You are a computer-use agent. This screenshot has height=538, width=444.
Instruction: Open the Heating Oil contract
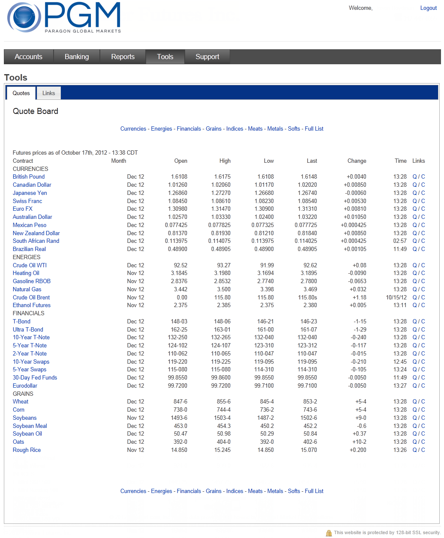[26, 273]
